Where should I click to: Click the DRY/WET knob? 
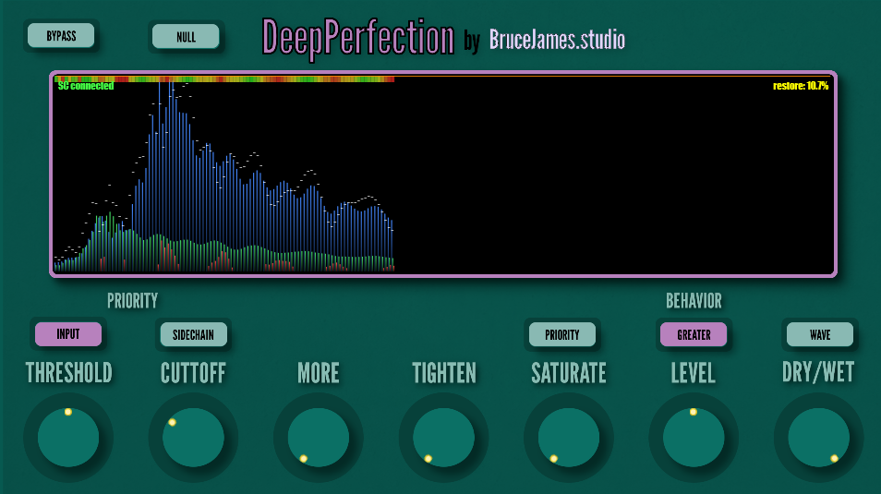[818, 438]
